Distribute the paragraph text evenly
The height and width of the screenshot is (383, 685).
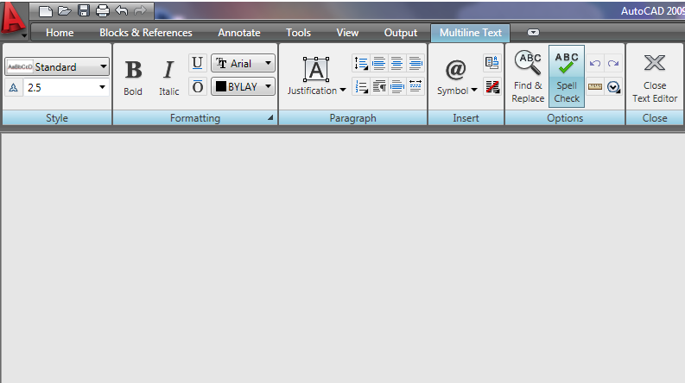click(x=415, y=86)
